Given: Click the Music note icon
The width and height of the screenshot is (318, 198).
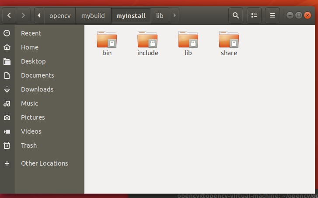Looking at the screenshot, I should coord(7,103).
